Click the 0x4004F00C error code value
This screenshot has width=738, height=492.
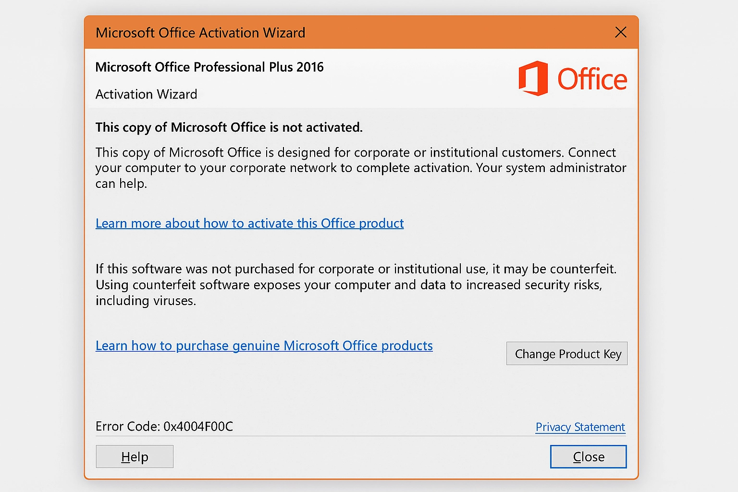[x=198, y=427]
